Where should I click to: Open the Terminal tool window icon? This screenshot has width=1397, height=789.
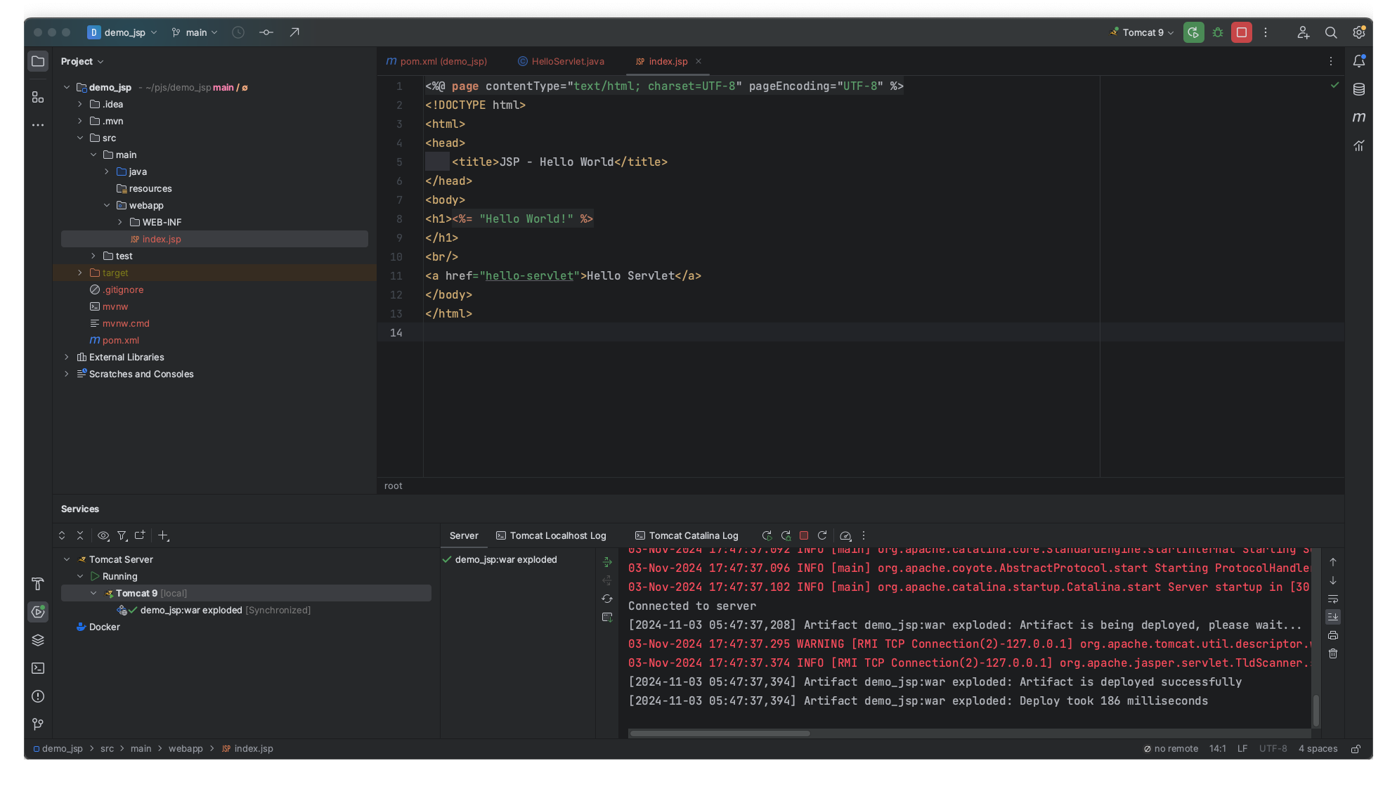[x=38, y=668]
